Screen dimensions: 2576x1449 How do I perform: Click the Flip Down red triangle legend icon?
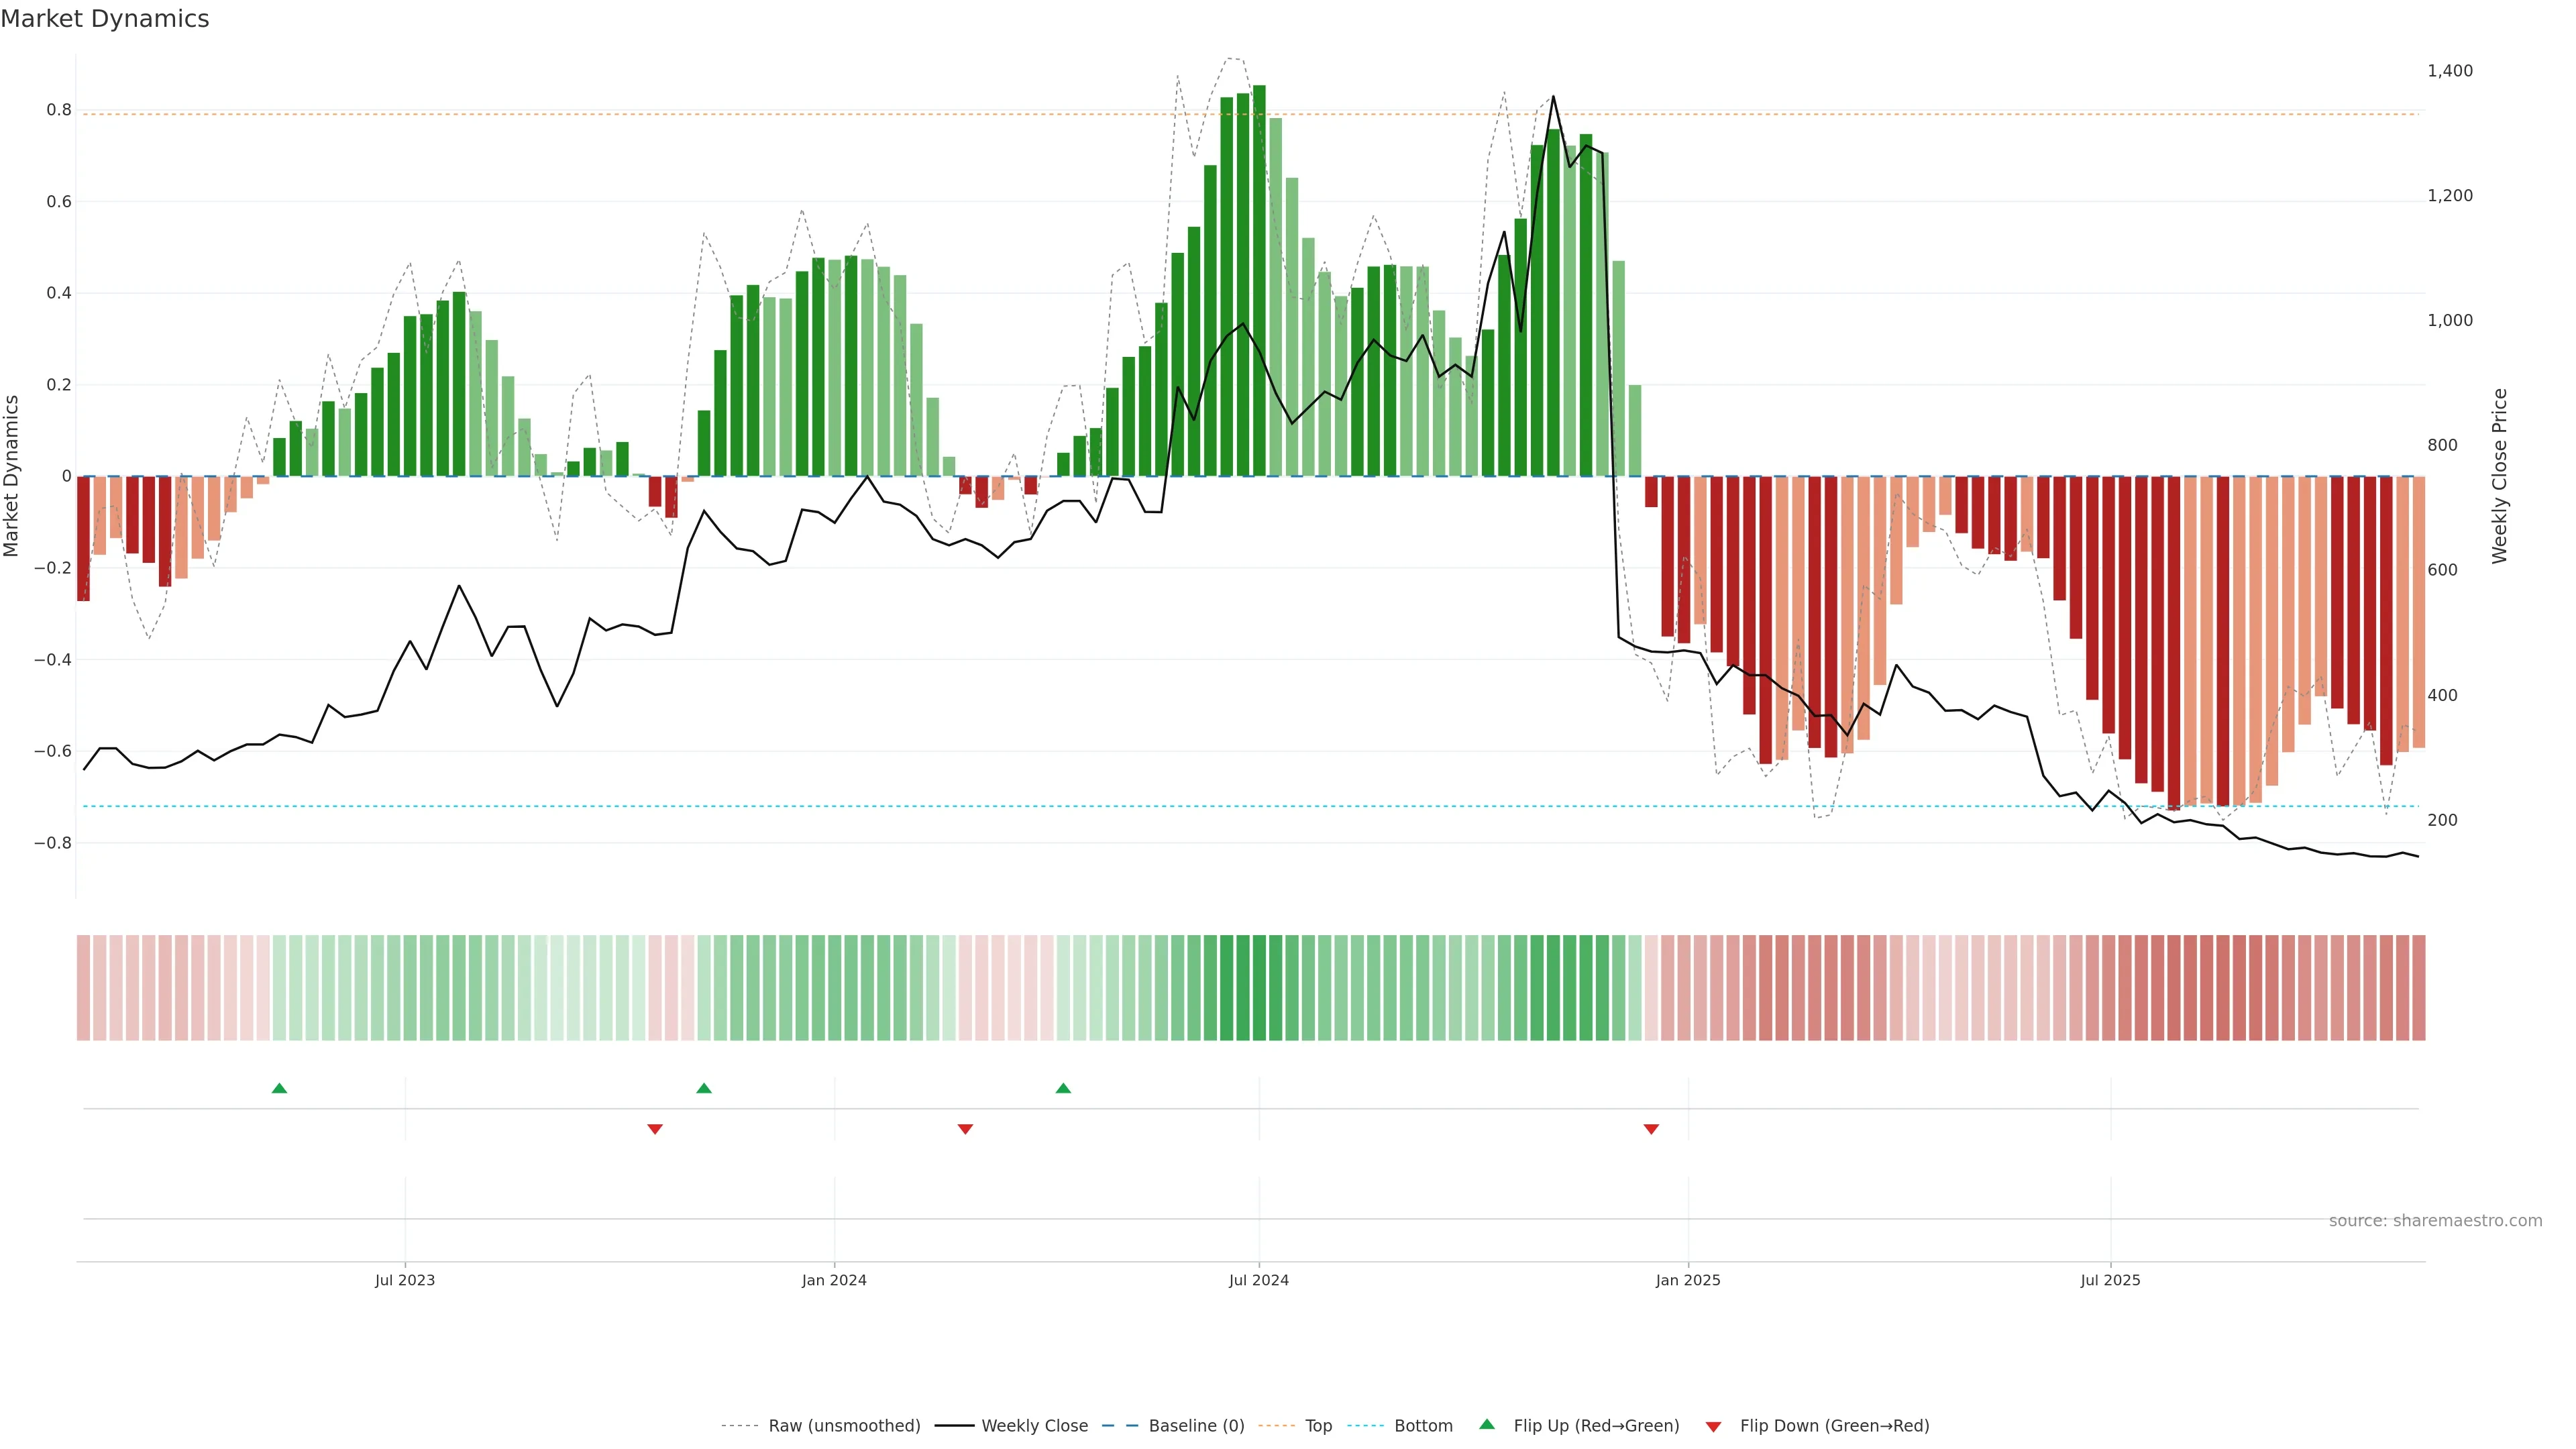[x=1713, y=1426]
